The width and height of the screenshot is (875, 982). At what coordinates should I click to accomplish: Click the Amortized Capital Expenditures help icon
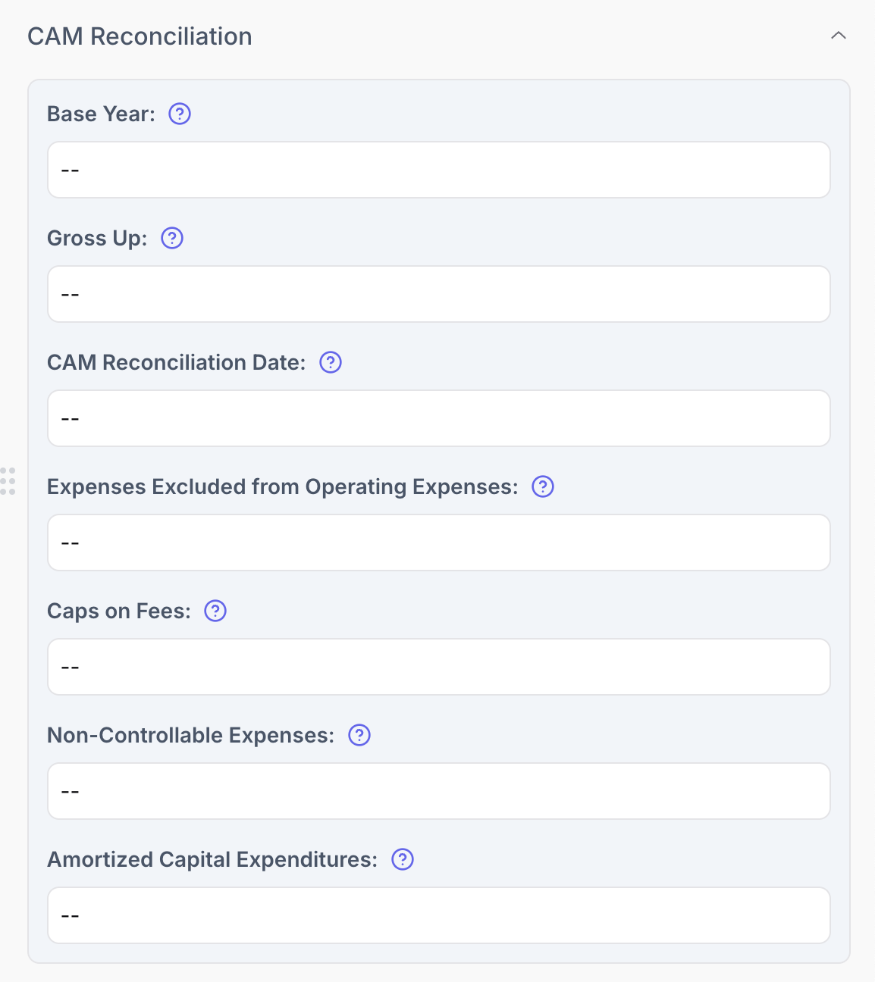403,859
